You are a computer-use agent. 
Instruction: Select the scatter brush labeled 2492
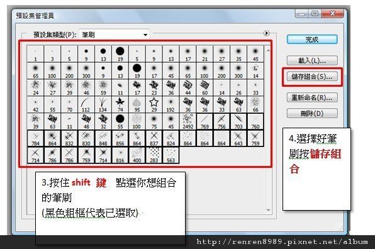[188, 121]
